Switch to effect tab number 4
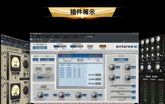The width and height of the screenshot is (165, 104). pyautogui.click(x=70, y=36)
